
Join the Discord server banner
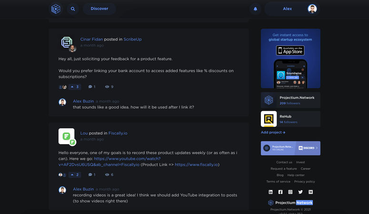[x=290, y=148]
